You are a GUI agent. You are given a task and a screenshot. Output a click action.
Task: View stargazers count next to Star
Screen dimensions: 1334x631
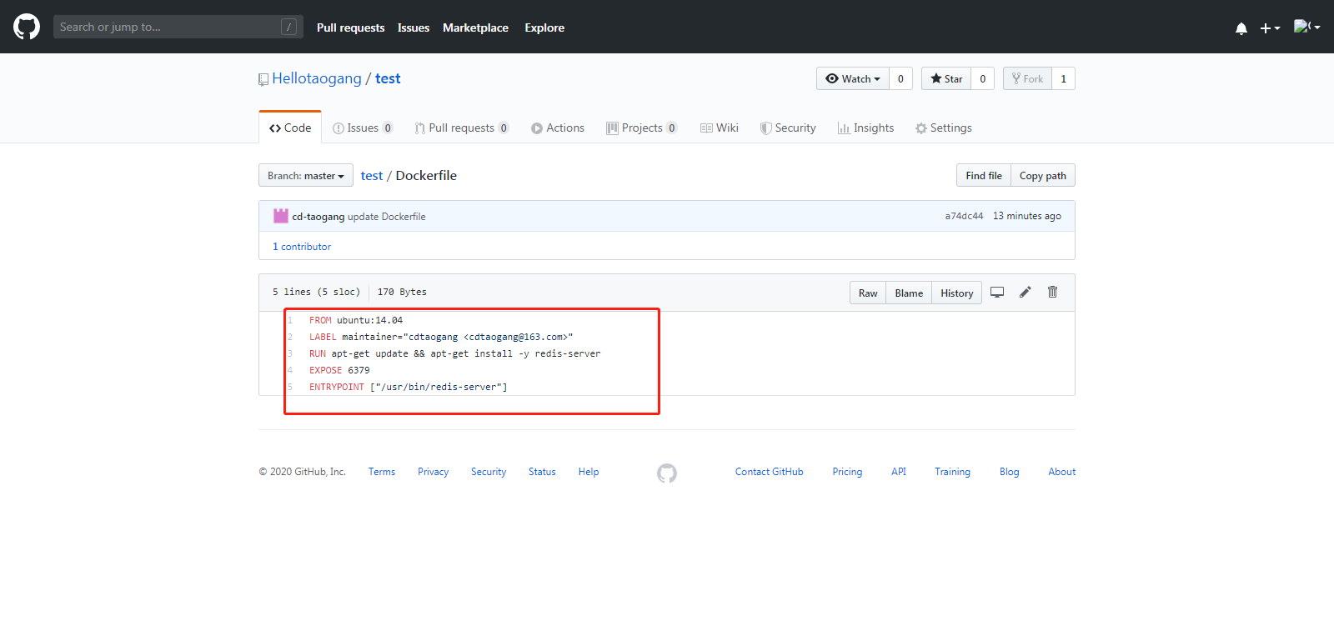(x=983, y=78)
